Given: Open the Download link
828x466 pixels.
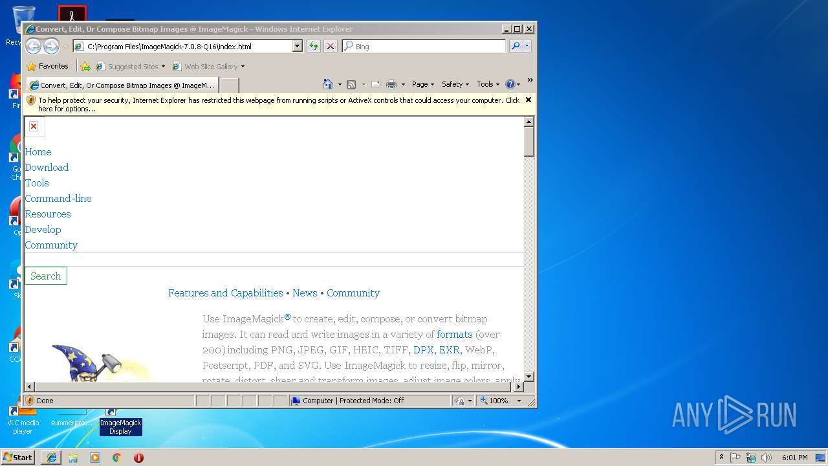Looking at the screenshot, I should [x=47, y=168].
